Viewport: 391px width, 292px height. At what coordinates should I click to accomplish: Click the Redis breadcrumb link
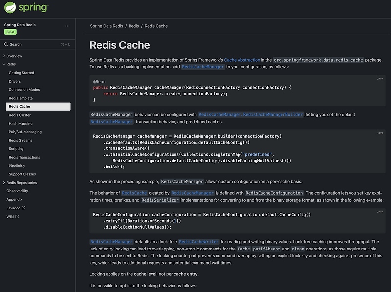[x=134, y=26]
